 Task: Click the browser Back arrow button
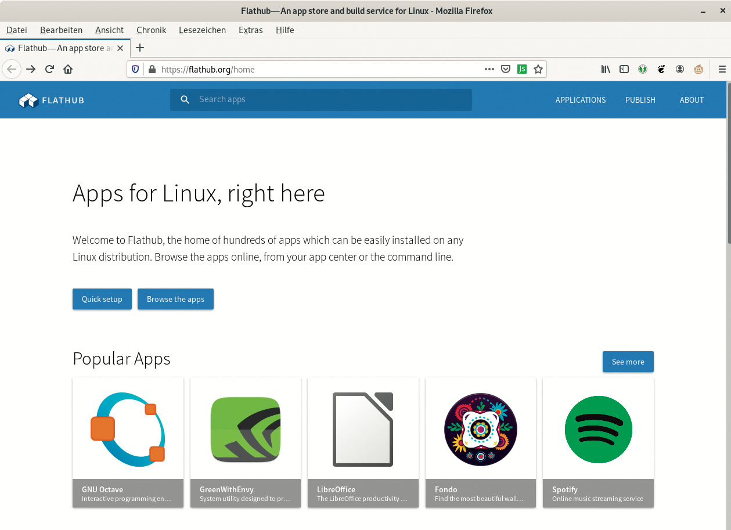tap(12, 69)
